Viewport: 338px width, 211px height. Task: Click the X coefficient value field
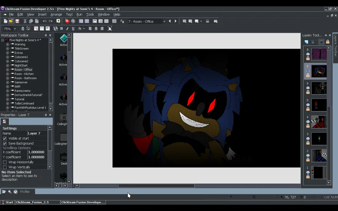coord(38,152)
